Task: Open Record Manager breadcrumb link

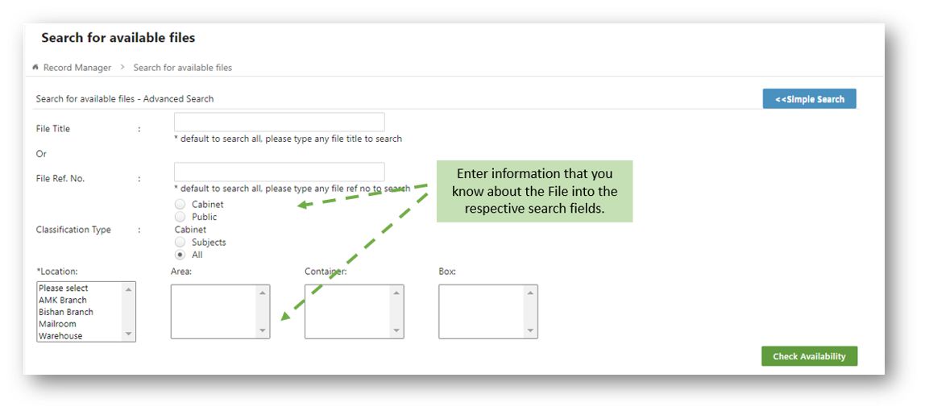Action: point(77,68)
